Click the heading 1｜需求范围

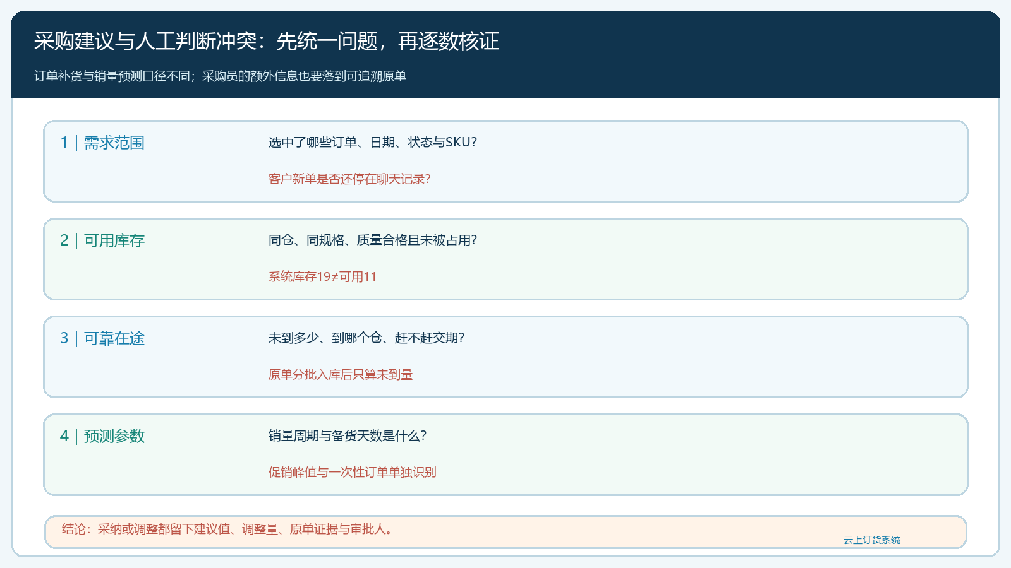pos(102,143)
